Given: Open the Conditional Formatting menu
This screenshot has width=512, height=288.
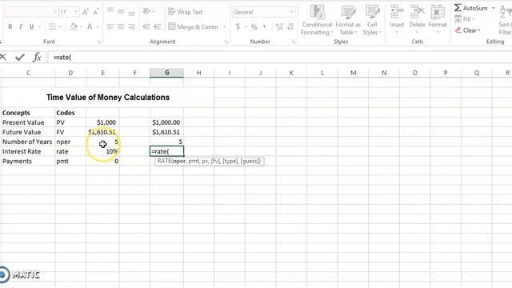Looking at the screenshot, I should (x=317, y=20).
